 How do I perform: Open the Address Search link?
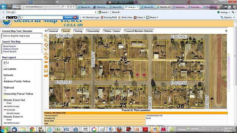pyautogui.click(x=10, y=49)
